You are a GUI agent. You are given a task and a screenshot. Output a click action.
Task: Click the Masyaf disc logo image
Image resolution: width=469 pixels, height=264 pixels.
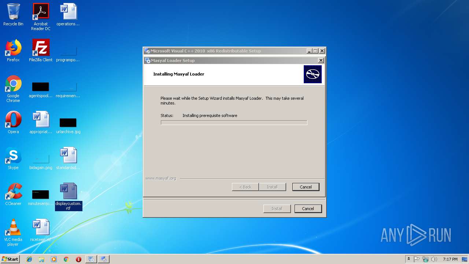pos(313,74)
